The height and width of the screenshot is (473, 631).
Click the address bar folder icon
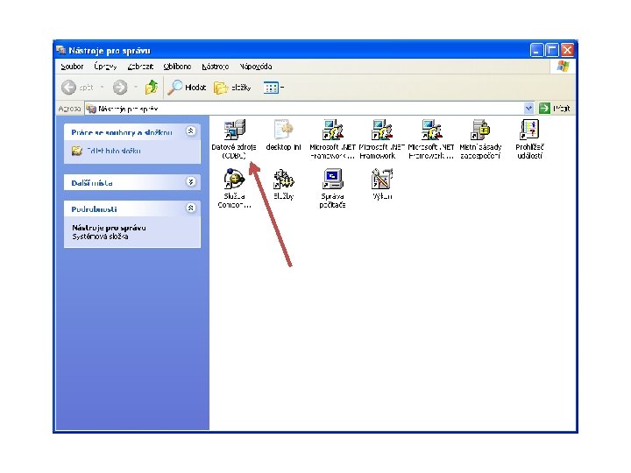[x=91, y=109]
